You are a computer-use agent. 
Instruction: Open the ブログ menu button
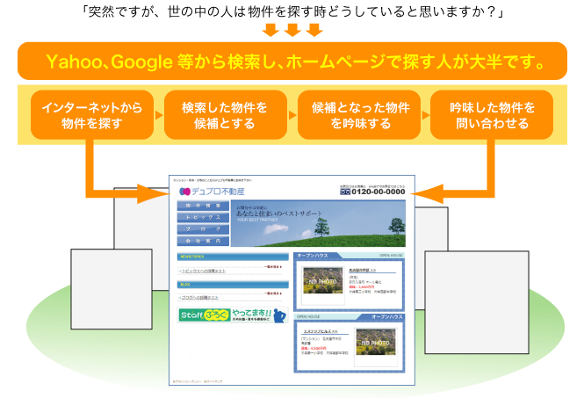click(203, 229)
